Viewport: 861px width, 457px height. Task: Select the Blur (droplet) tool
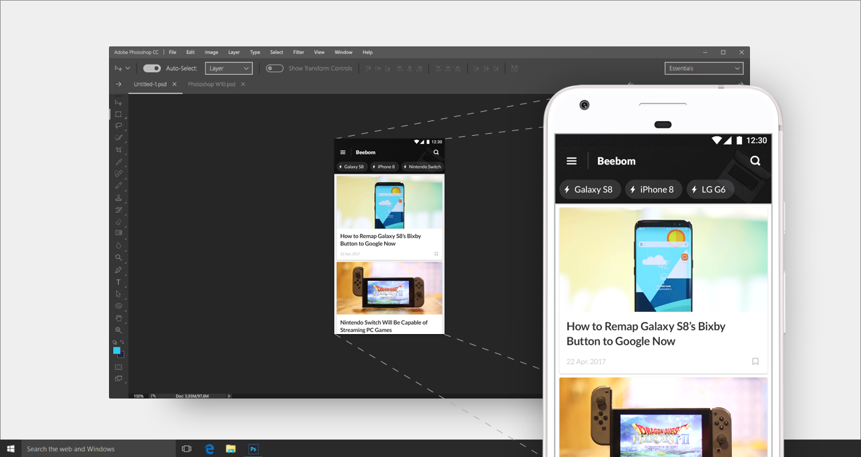118,245
